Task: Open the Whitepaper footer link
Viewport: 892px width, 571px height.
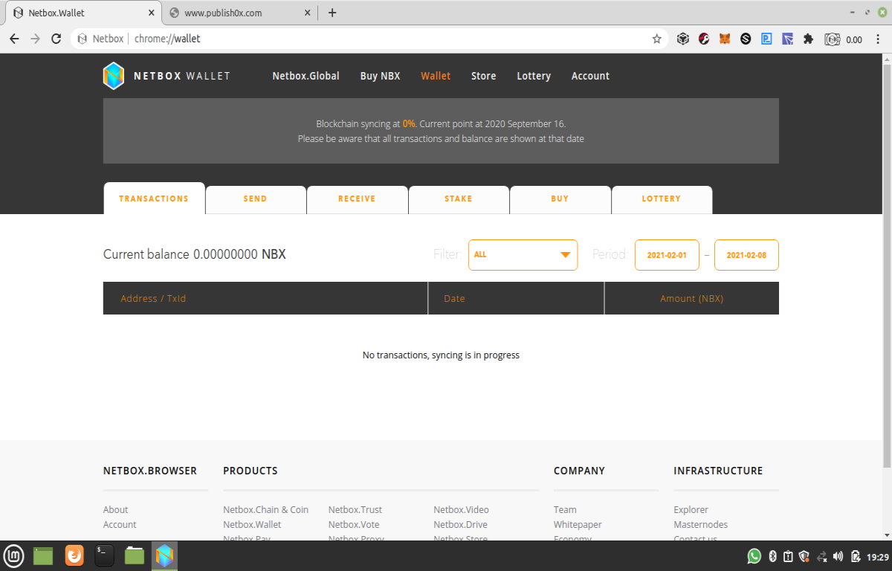Action: 578,524
